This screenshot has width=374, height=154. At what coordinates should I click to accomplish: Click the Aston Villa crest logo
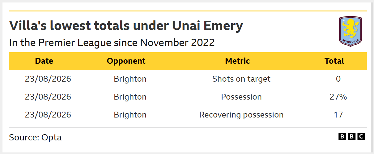pyautogui.click(x=351, y=32)
